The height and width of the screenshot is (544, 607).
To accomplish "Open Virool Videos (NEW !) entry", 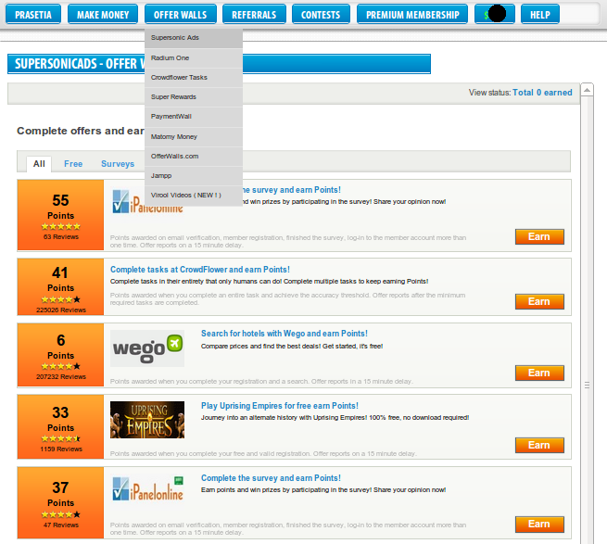I will (x=194, y=196).
